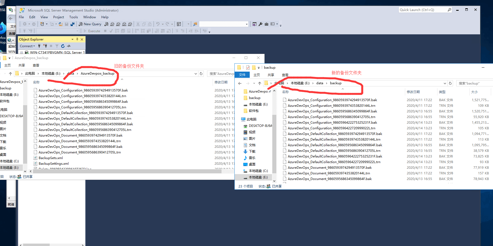Open Activity Monitor from Object Explorer toolbar
Viewport: 493px width, 246px height.
click(69, 46)
